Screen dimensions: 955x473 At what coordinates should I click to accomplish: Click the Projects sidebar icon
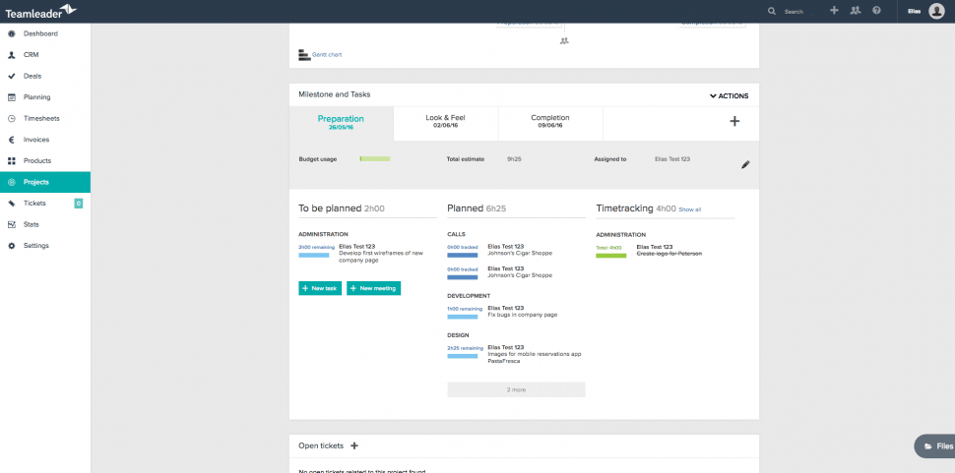(11, 182)
